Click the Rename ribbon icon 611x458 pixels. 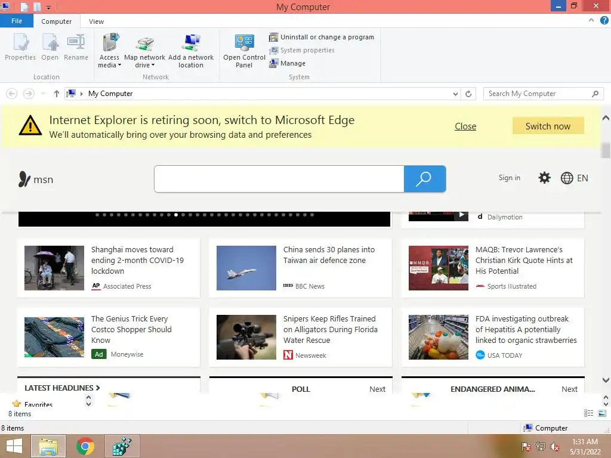pyautogui.click(x=76, y=48)
